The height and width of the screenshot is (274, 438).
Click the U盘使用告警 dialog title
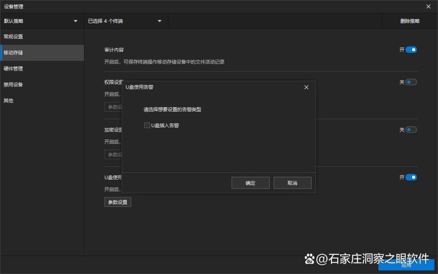tap(140, 87)
